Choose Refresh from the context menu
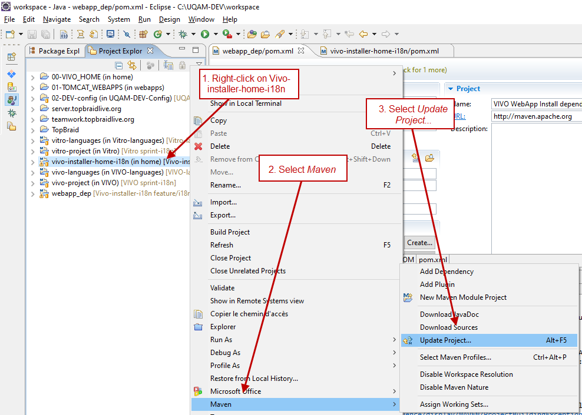 coord(296,245)
